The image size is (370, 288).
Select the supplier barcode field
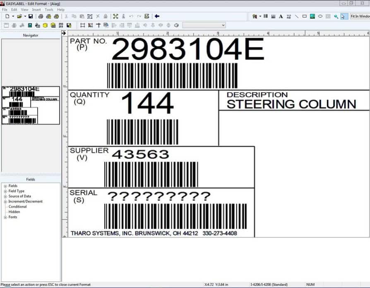pyautogui.click(x=151, y=174)
